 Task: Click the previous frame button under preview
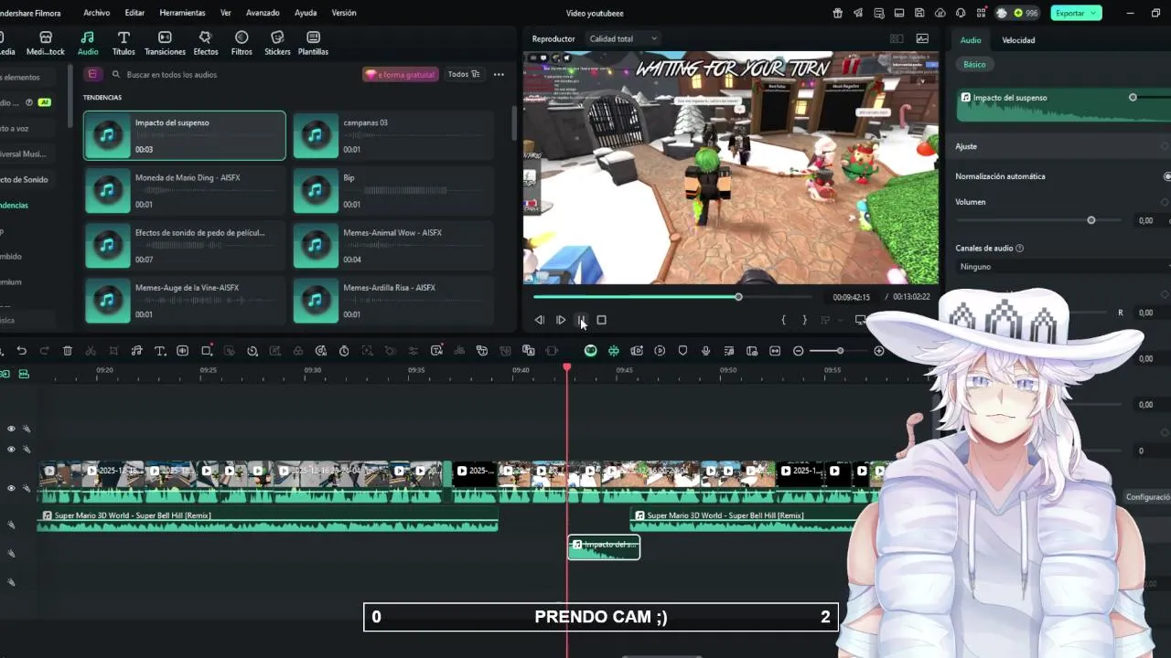[x=539, y=320]
